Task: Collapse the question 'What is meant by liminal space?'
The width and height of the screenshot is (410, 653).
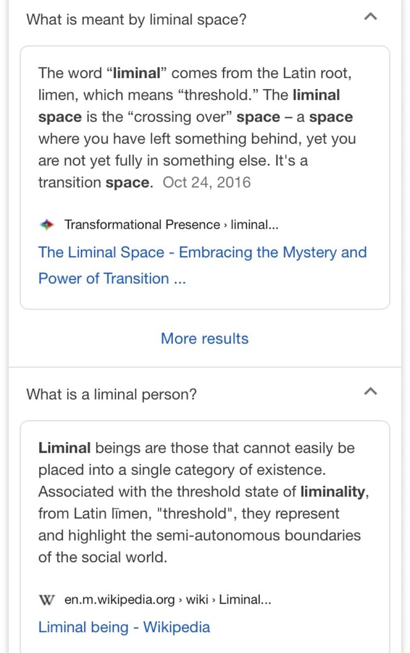Action: click(370, 17)
